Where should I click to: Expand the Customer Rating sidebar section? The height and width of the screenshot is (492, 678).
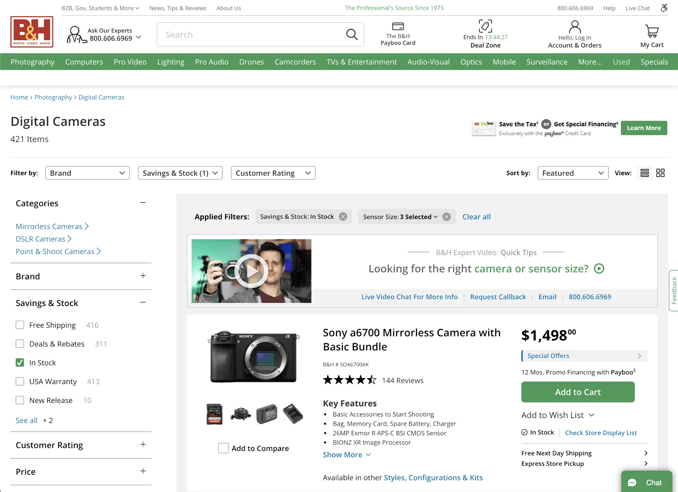click(143, 445)
